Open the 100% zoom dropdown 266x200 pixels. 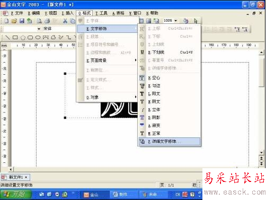(x=175, y=21)
